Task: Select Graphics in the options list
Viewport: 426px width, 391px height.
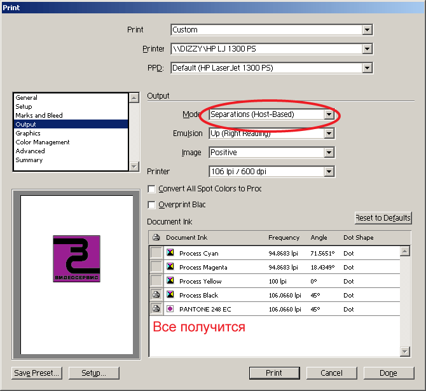Action: (x=71, y=133)
